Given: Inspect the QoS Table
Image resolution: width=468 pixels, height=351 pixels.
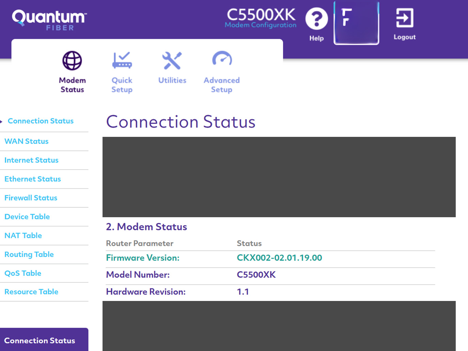Looking at the screenshot, I should [23, 273].
